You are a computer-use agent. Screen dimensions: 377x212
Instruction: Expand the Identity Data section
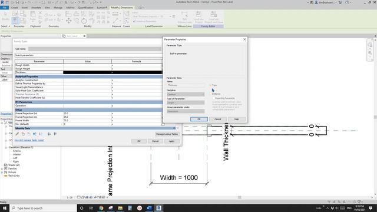174,128
